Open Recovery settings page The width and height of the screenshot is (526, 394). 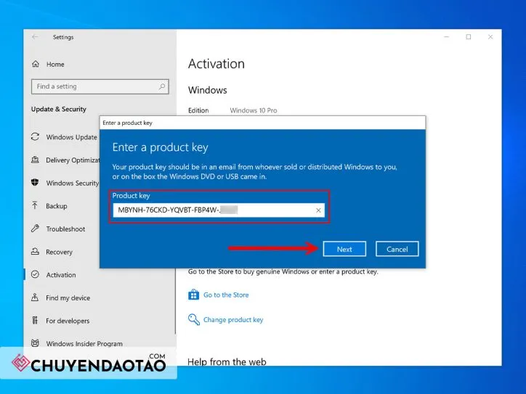point(59,252)
